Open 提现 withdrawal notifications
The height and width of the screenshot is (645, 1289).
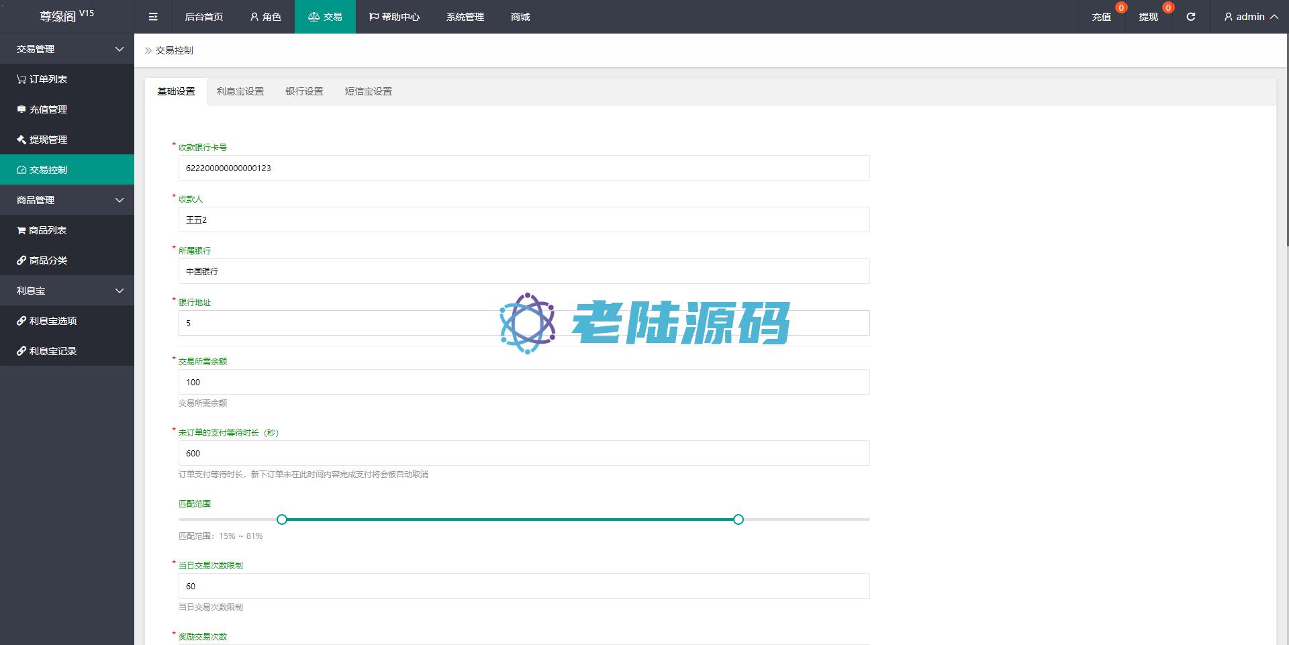[x=1148, y=17]
